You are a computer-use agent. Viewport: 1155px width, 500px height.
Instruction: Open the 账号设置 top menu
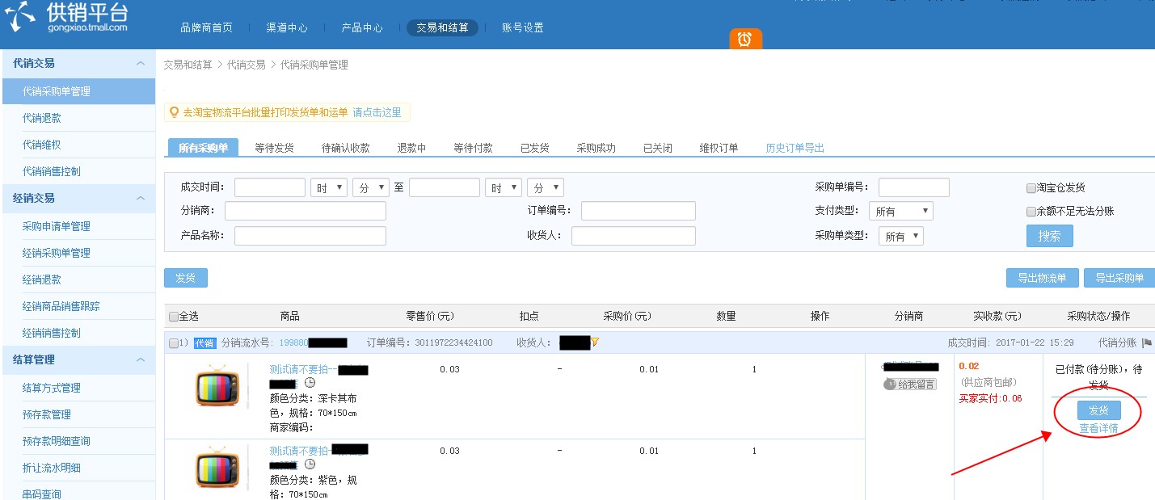pos(523,27)
